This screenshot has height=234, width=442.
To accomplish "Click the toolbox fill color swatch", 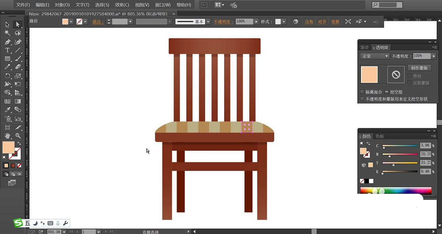I will (x=8, y=147).
